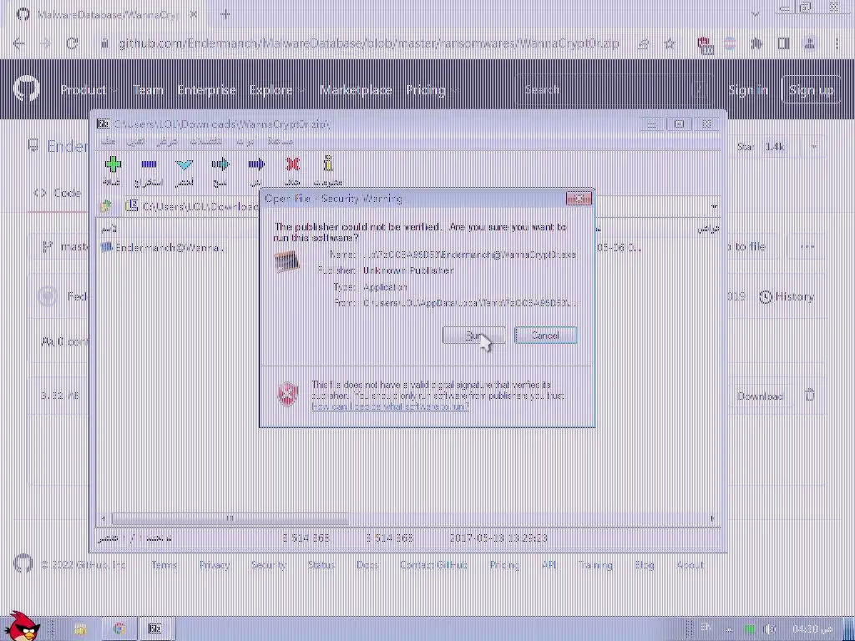
Task: Click the Chrome profile avatar icon
Action: 810,43
